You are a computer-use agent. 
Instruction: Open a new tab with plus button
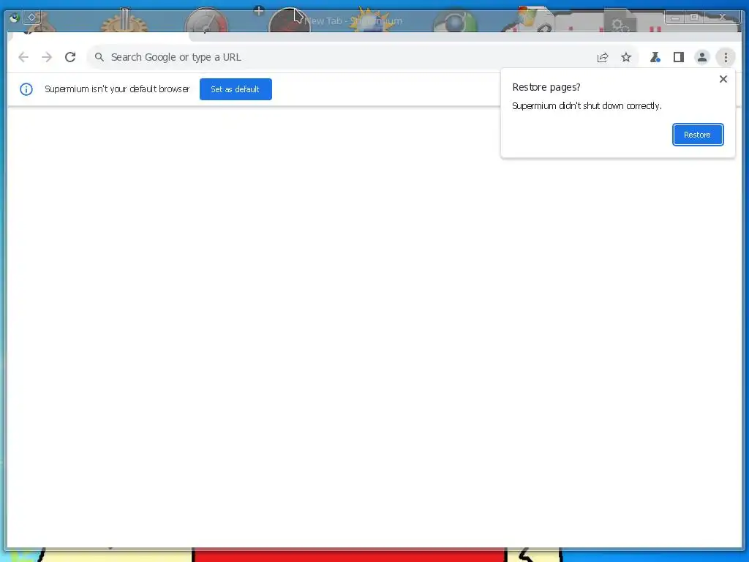(x=259, y=10)
